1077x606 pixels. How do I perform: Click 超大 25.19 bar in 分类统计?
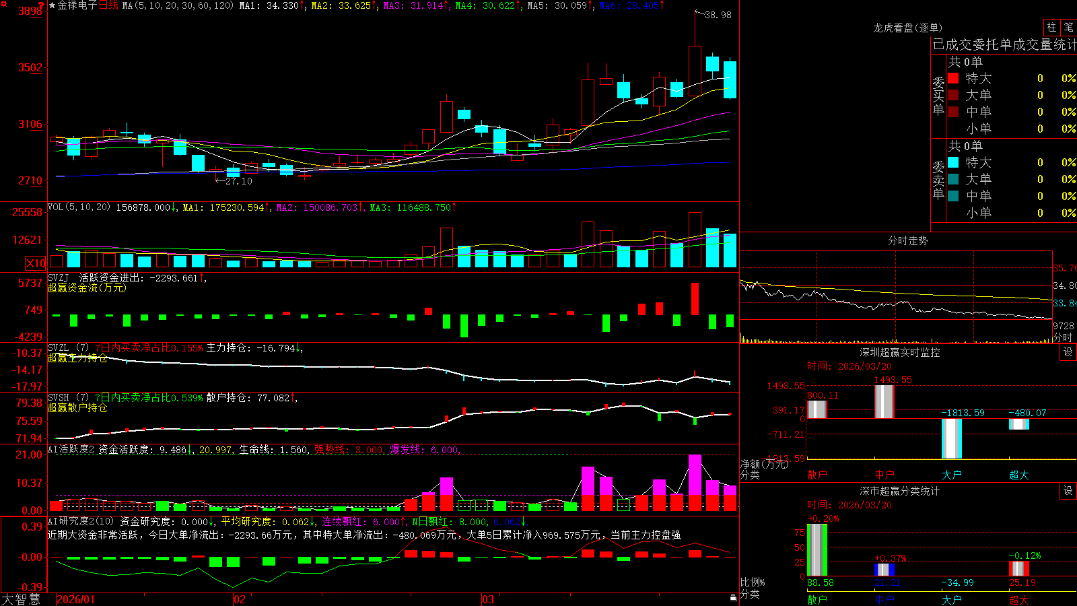pyautogui.click(x=1019, y=569)
